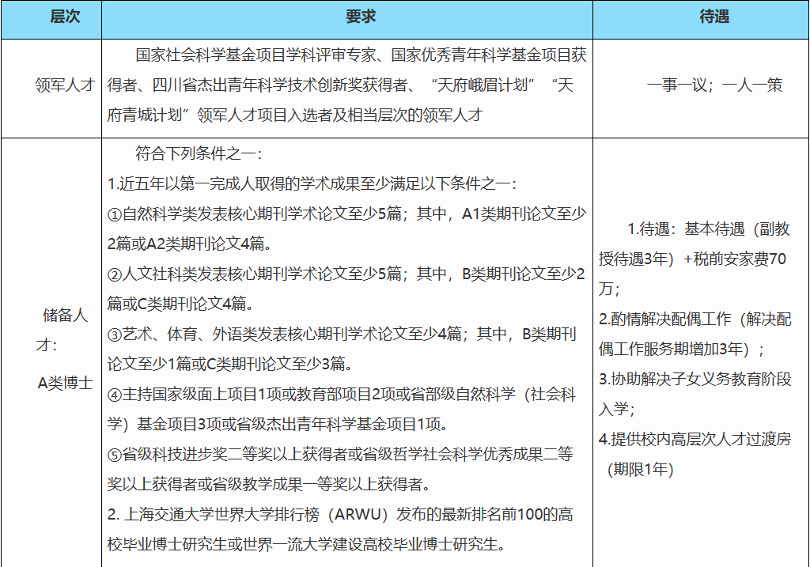This screenshot has height=567, width=810.
Task: Click the '储备人' text in the level column
Action: [x=65, y=315]
